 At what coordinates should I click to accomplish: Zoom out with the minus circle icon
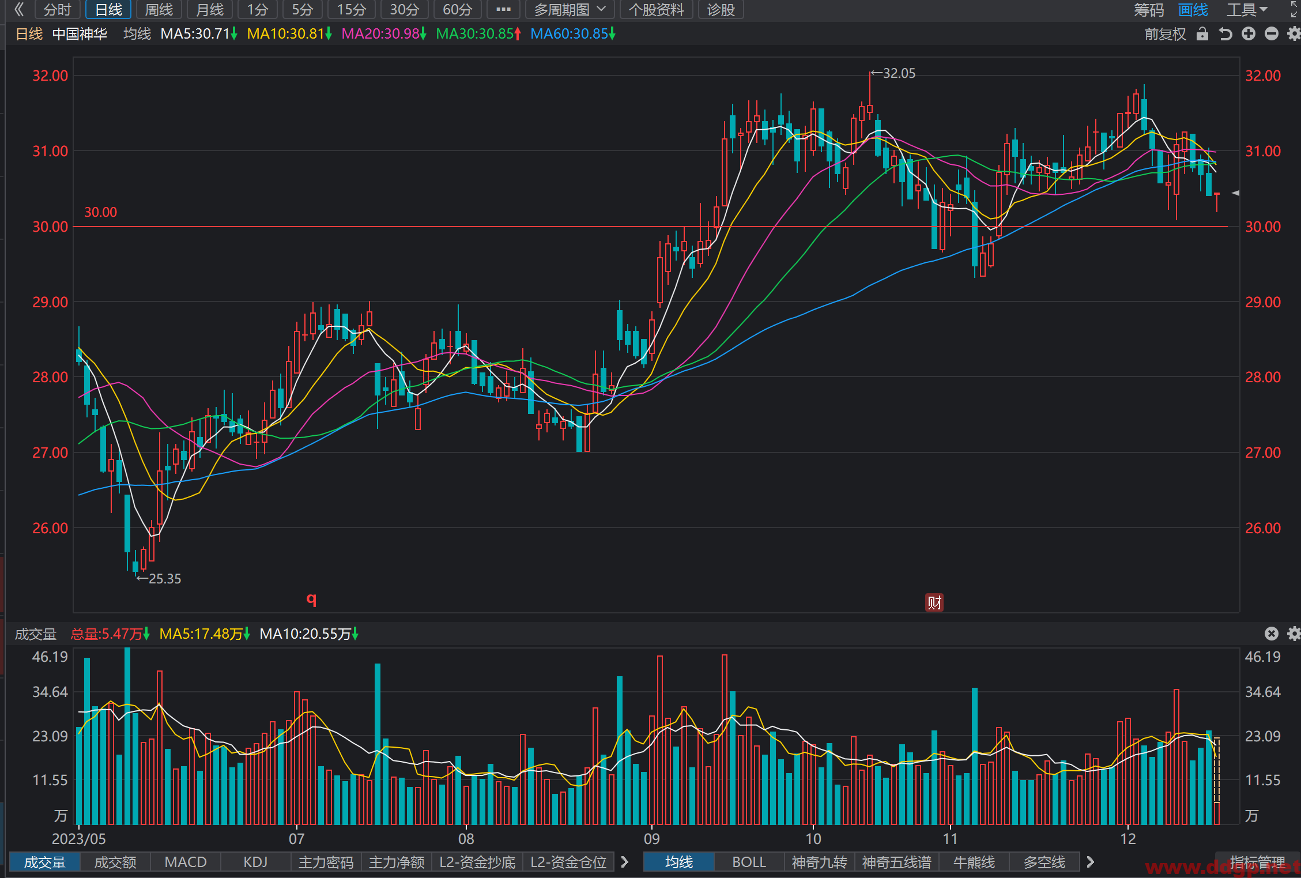[1272, 34]
